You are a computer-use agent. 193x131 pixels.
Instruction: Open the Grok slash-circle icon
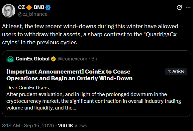[179, 7]
